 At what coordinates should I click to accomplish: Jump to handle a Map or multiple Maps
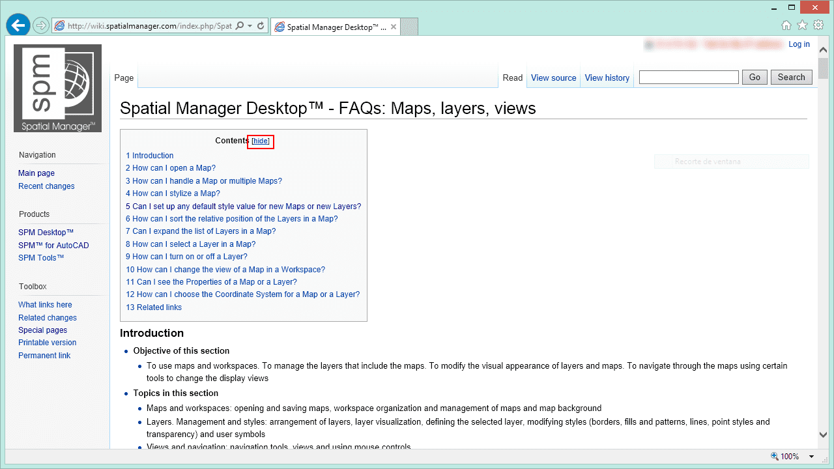point(204,181)
